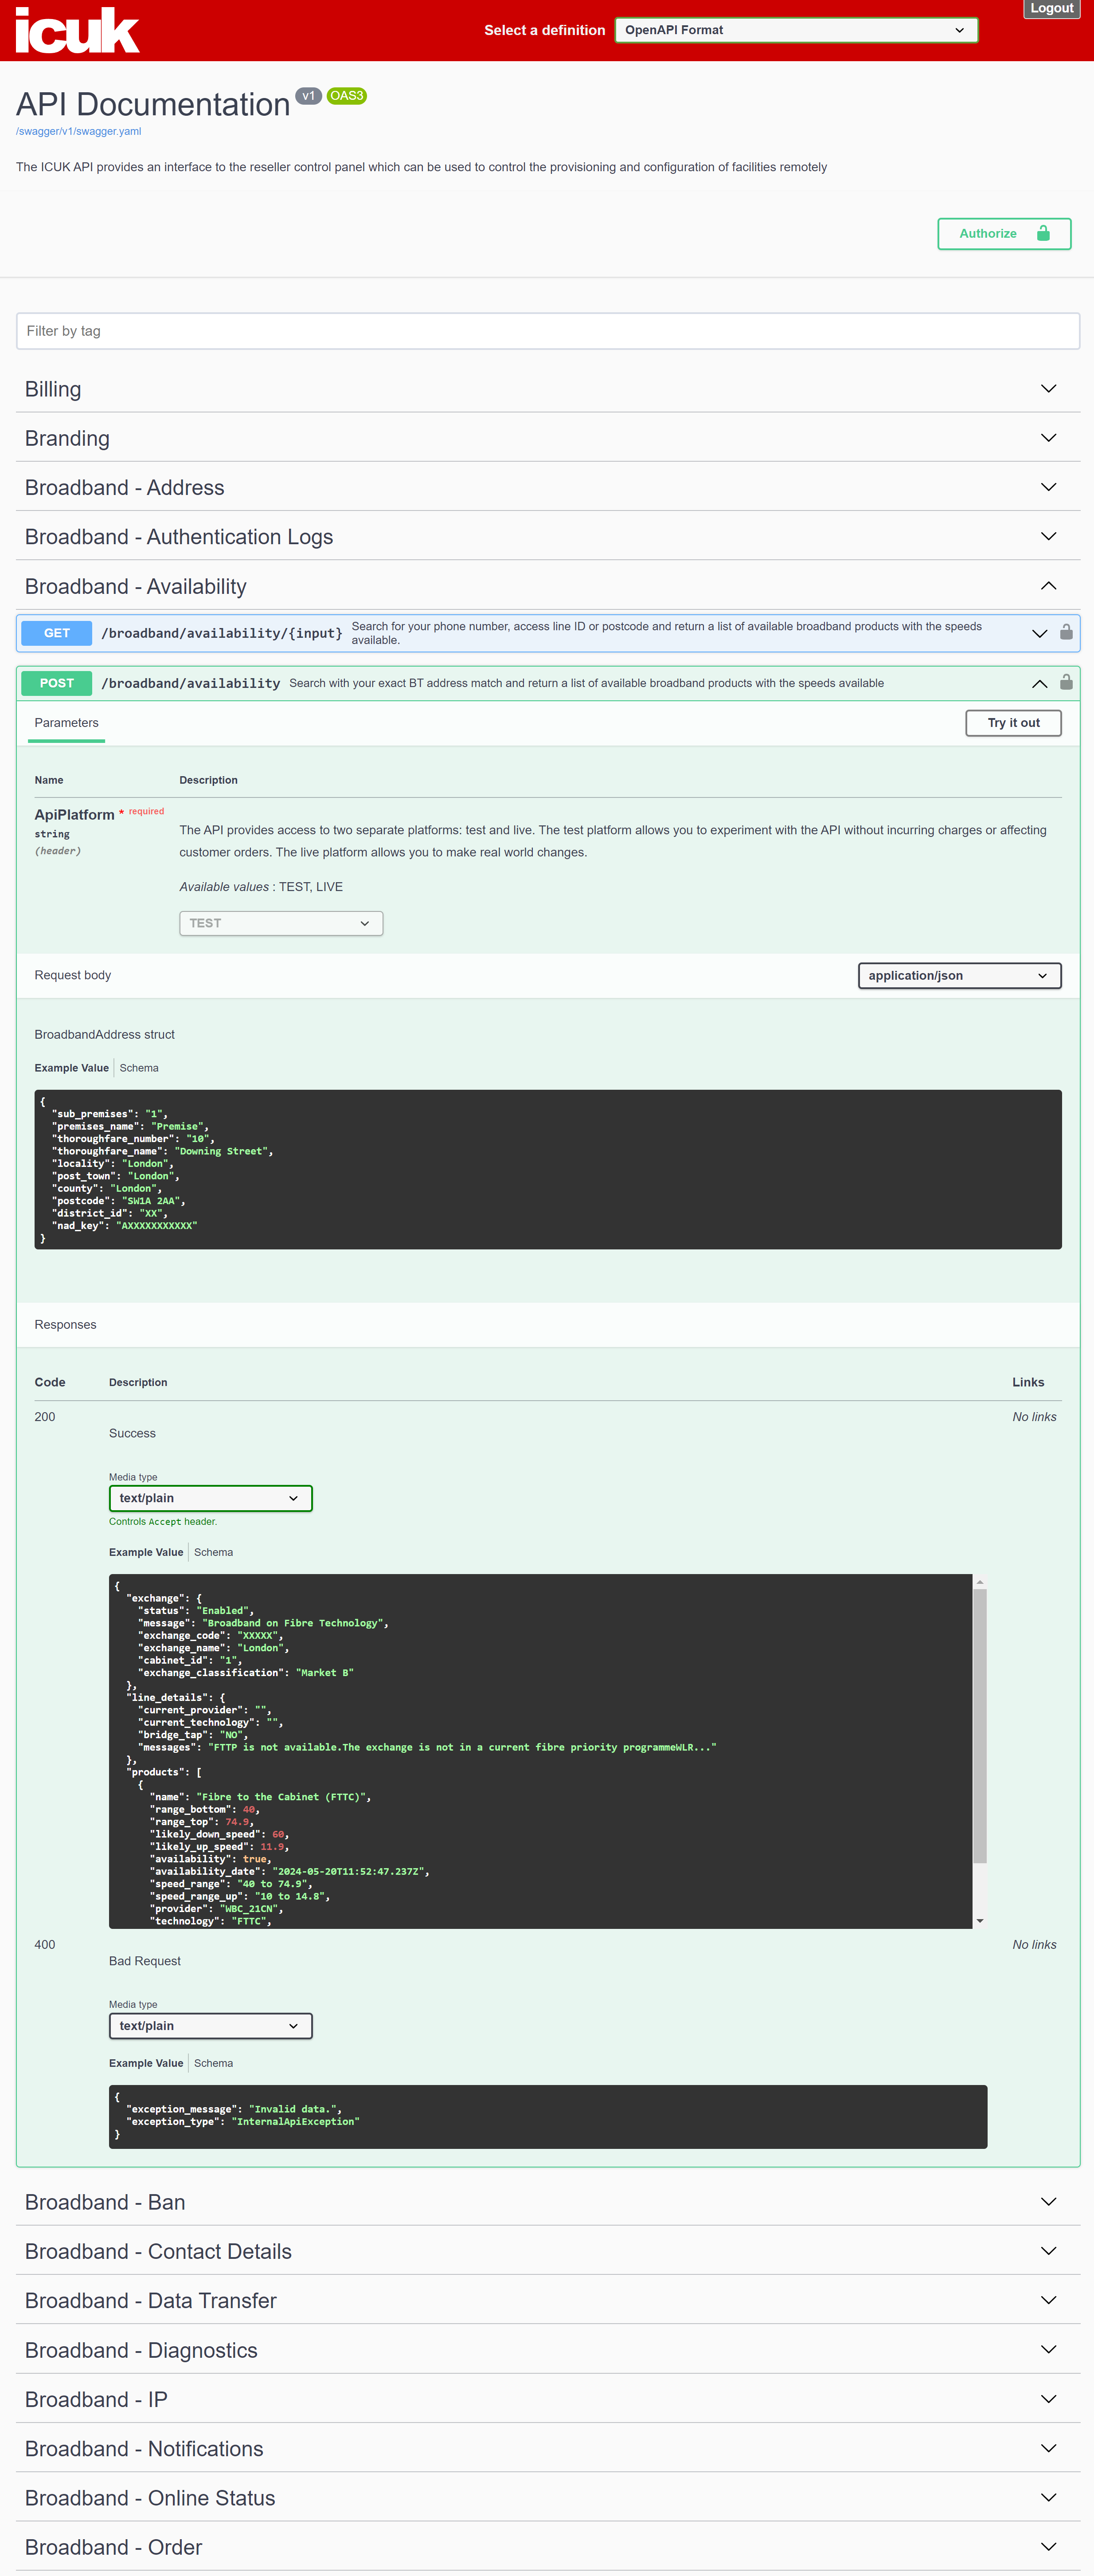Screen dimensions: 1094x2576
Task: Click the OAS3 badge
Action: click(347, 96)
